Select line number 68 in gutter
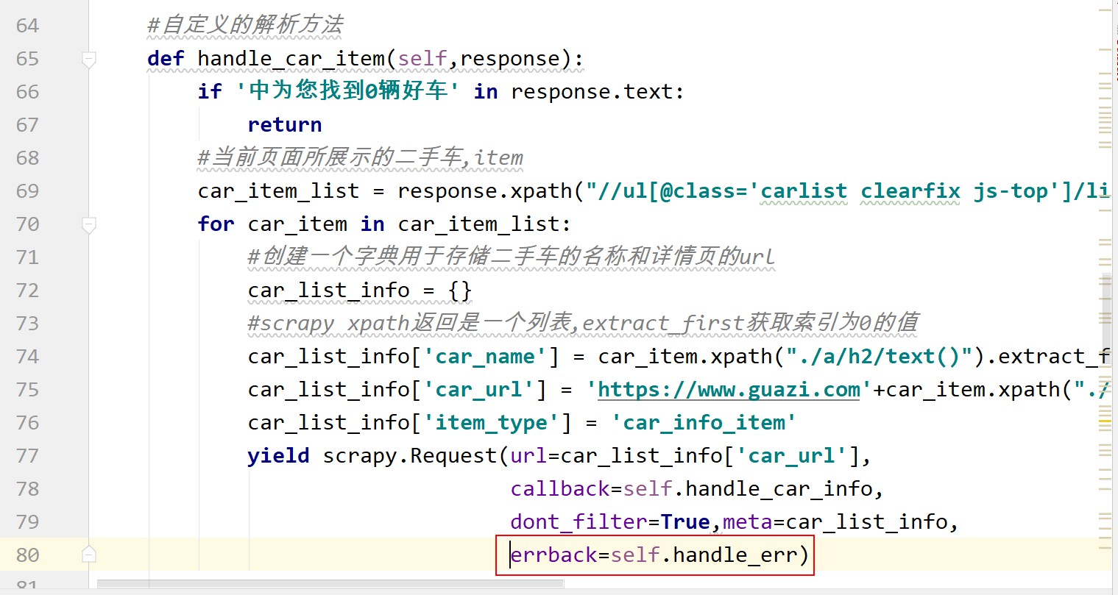Screen dimensions: 1118x595 [x=27, y=158]
